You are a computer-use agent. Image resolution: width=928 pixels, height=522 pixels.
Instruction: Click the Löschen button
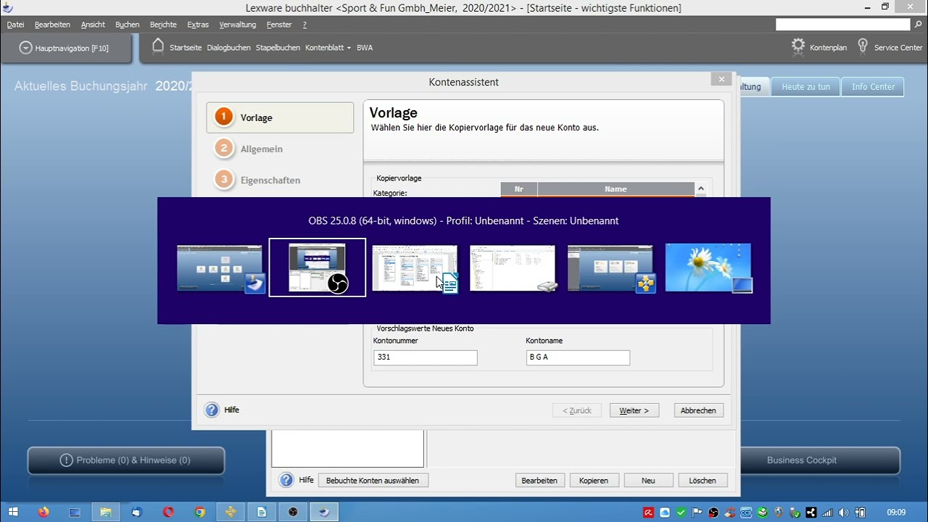coord(703,480)
